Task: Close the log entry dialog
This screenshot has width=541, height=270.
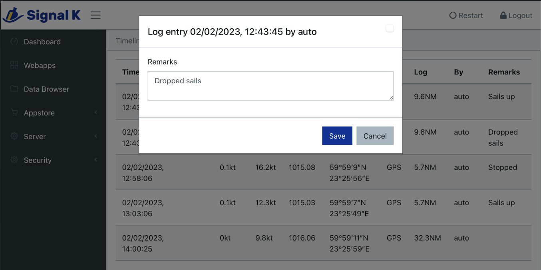Action: (x=390, y=28)
